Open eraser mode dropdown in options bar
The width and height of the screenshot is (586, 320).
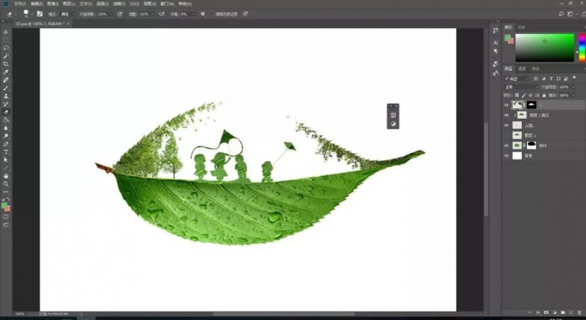(x=67, y=14)
